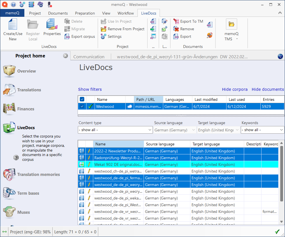
Task: Select Wekat 902 DE original document row
Action: (178, 164)
